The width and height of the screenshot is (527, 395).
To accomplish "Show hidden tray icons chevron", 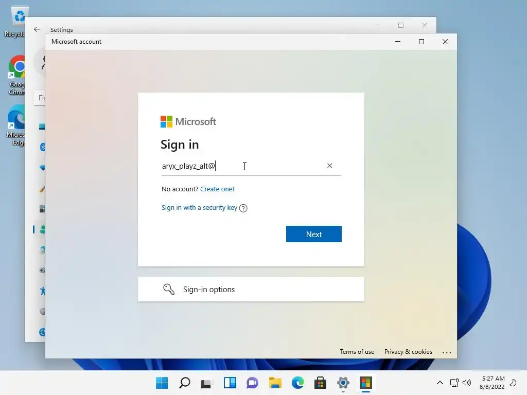I will tap(440, 383).
